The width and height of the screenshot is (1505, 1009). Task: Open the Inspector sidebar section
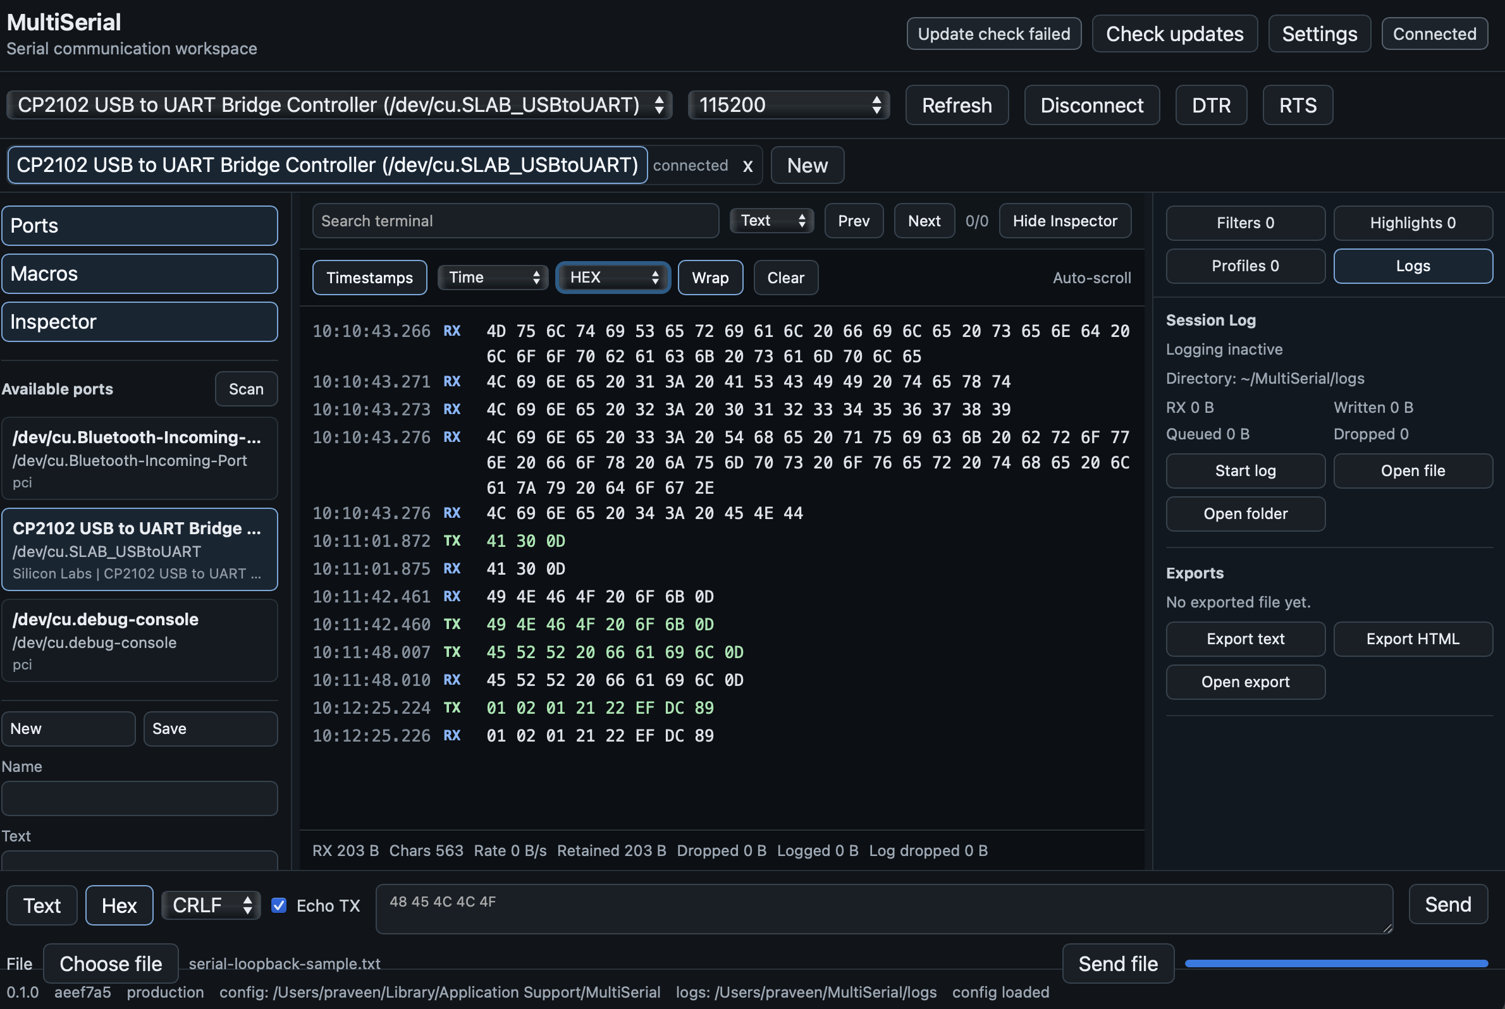(140, 322)
